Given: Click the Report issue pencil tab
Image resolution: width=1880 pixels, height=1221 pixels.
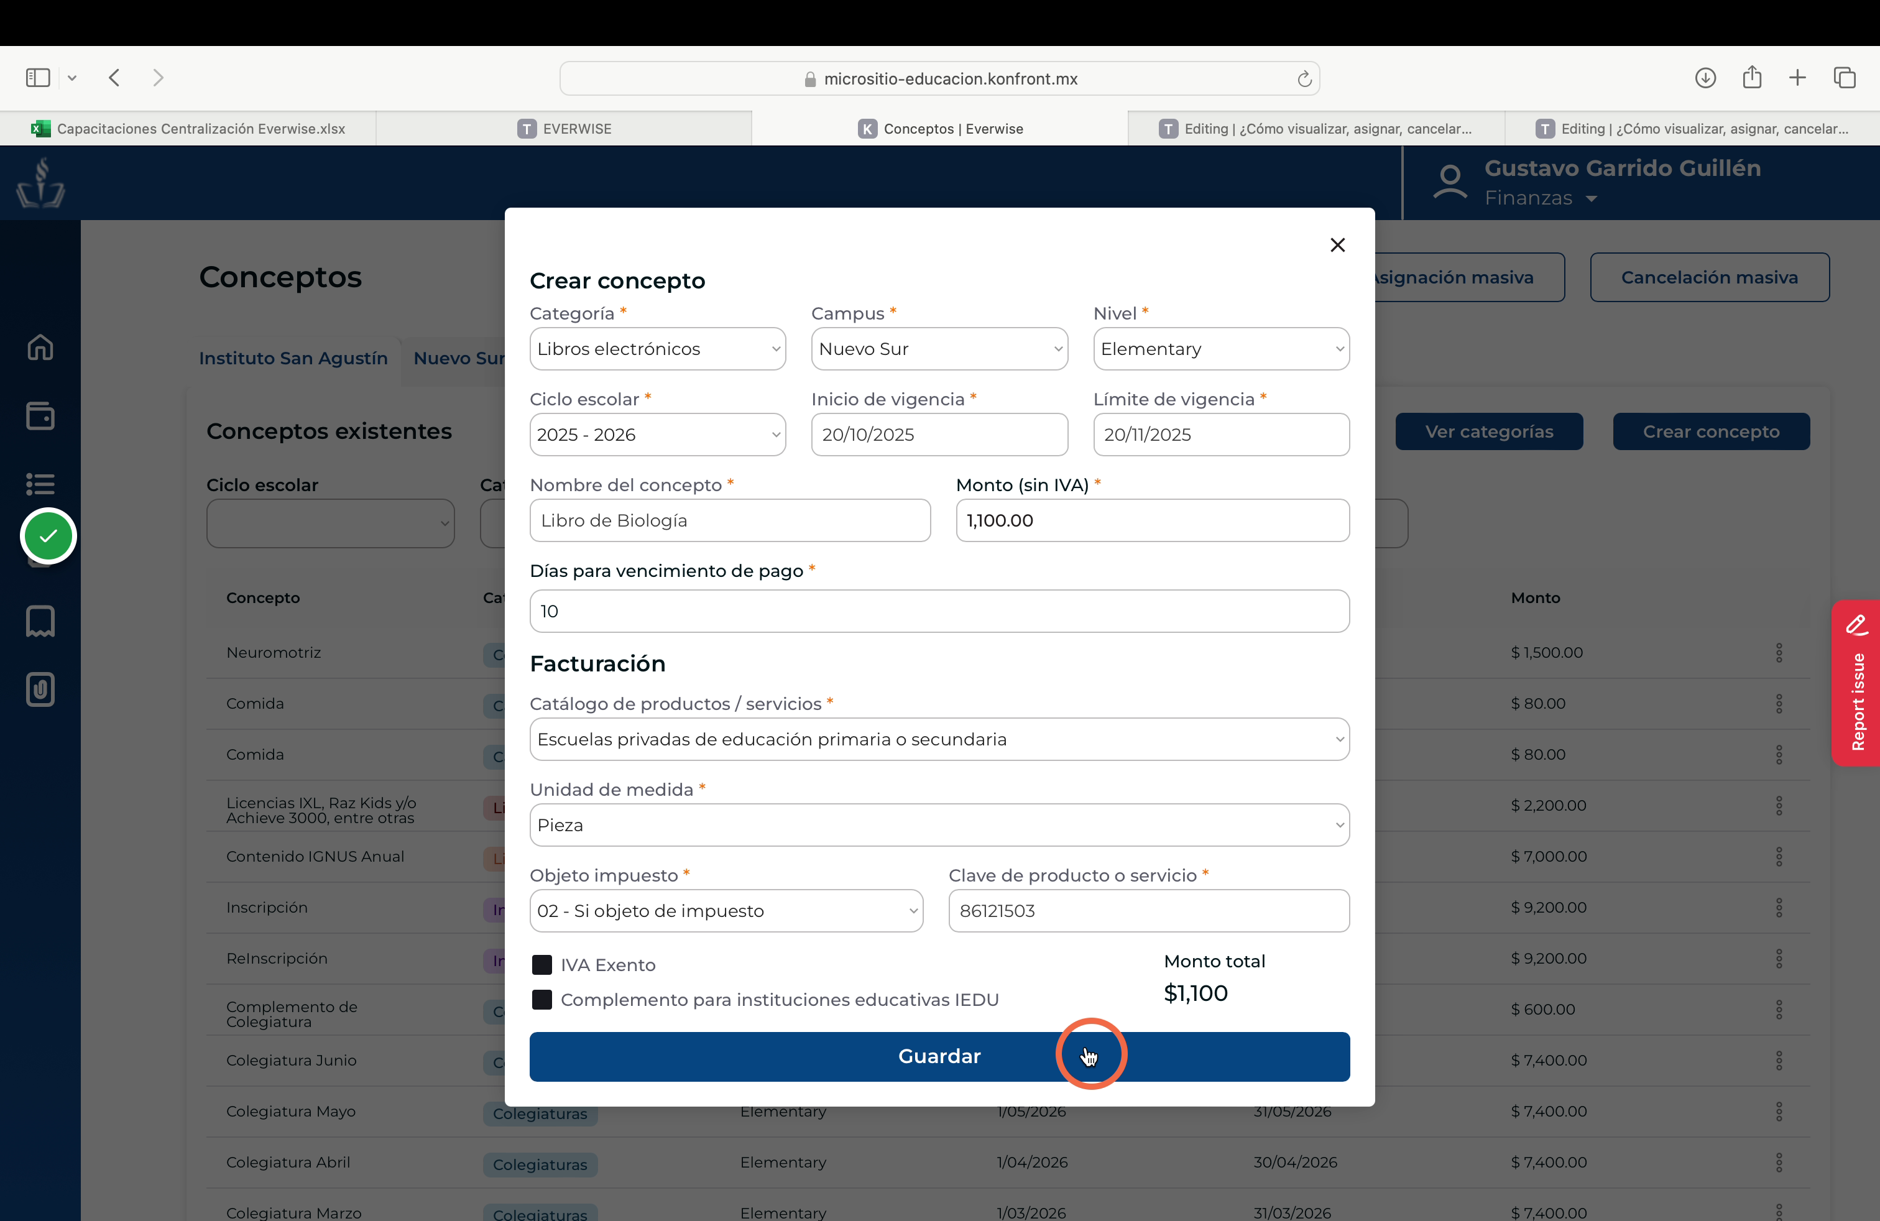Looking at the screenshot, I should [x=1856, y=683].
